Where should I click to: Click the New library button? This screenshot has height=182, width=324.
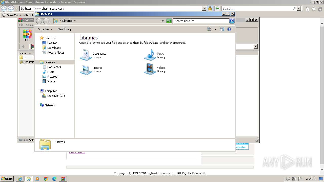(x=65, y=29)
